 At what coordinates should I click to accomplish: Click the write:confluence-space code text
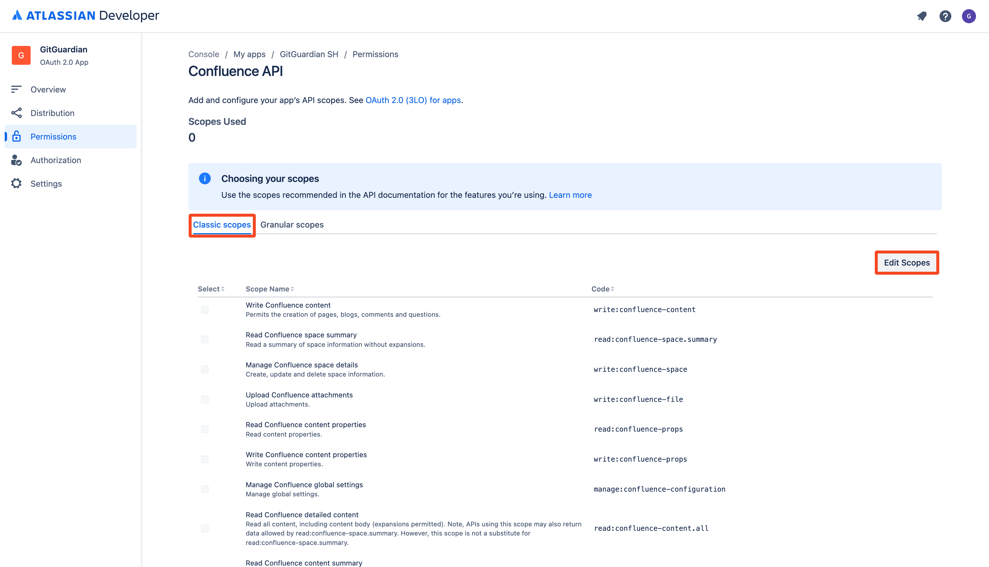click(x=640, y=369)
